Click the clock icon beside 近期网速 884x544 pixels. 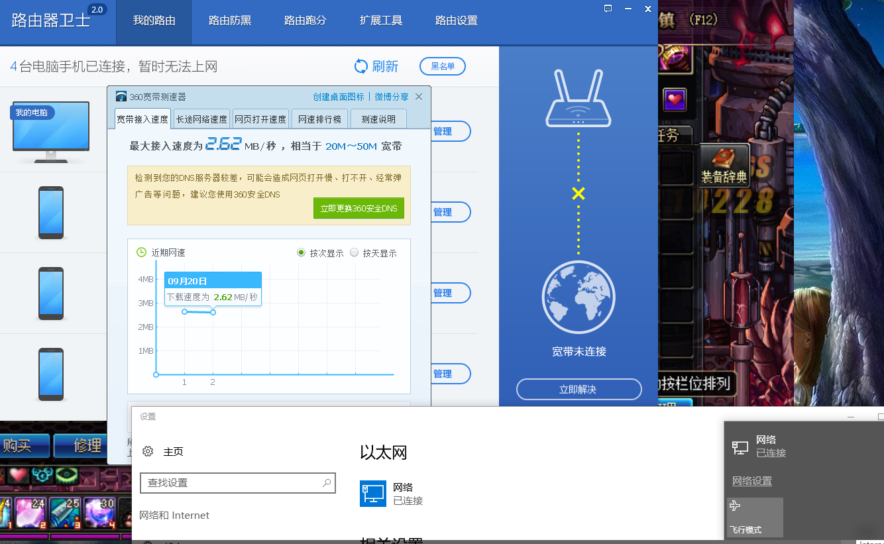(141, 252)
